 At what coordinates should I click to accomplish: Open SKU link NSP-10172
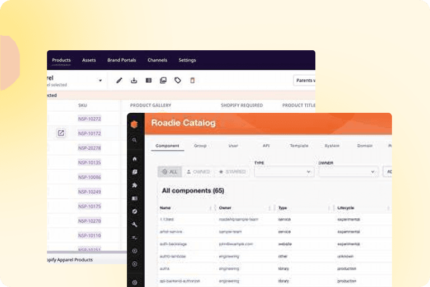[89, 133]
